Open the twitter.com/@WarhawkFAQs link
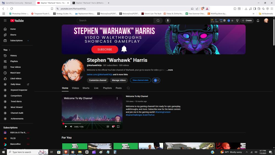 [x=100, y=75]
